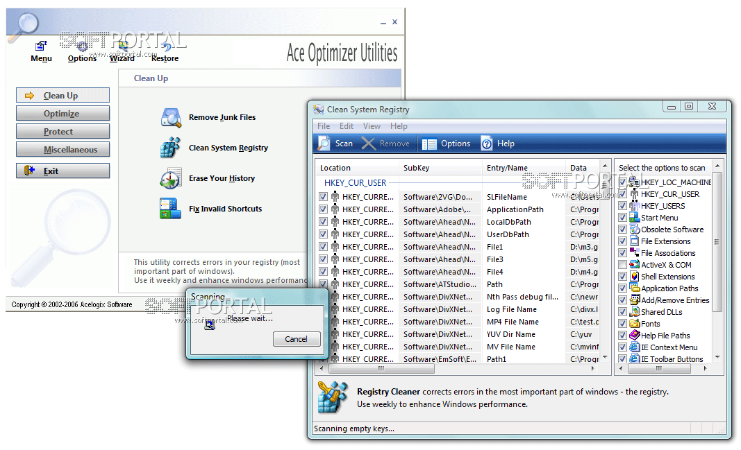
Task: Select the 'Software\ATStudio...' subkey cell
Action: pos(440,284)
